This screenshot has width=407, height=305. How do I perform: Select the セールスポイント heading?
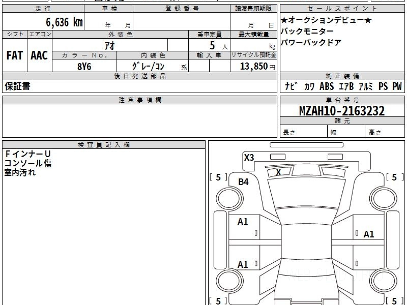[x=342, y=9]
